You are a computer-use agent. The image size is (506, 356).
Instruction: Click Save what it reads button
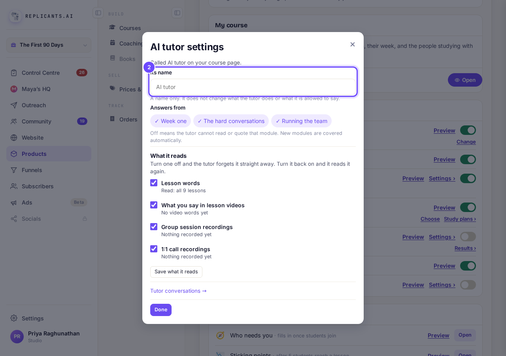[x=176, y=272]
